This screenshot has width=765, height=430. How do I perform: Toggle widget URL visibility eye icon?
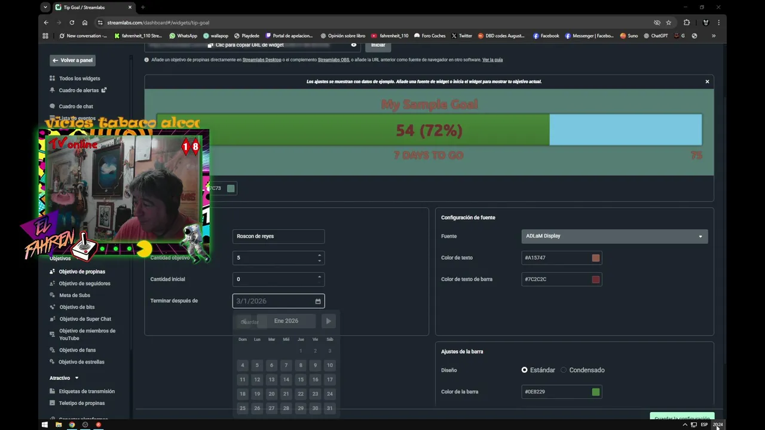tap(353, 45)
